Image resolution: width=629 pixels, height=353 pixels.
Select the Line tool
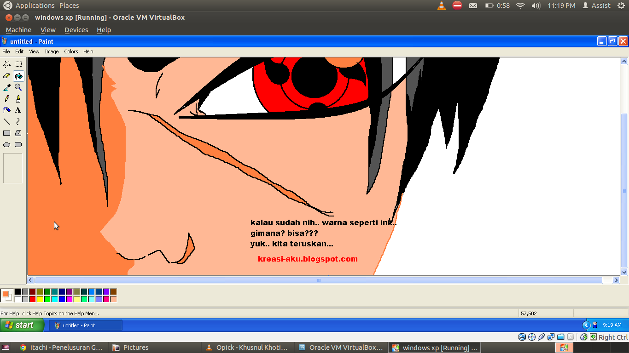[x=7, y=122]
